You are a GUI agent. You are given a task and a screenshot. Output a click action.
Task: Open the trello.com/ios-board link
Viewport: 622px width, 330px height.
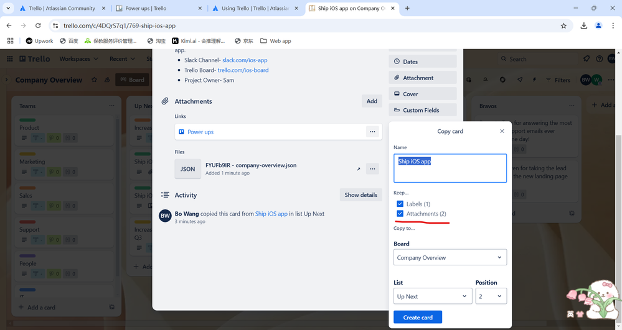coord(243,70)
